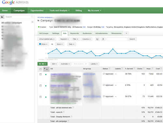The width and height of the screenshot is (163, 123).
Task: Open the Columns dropdown
Action: click(86, 39)
